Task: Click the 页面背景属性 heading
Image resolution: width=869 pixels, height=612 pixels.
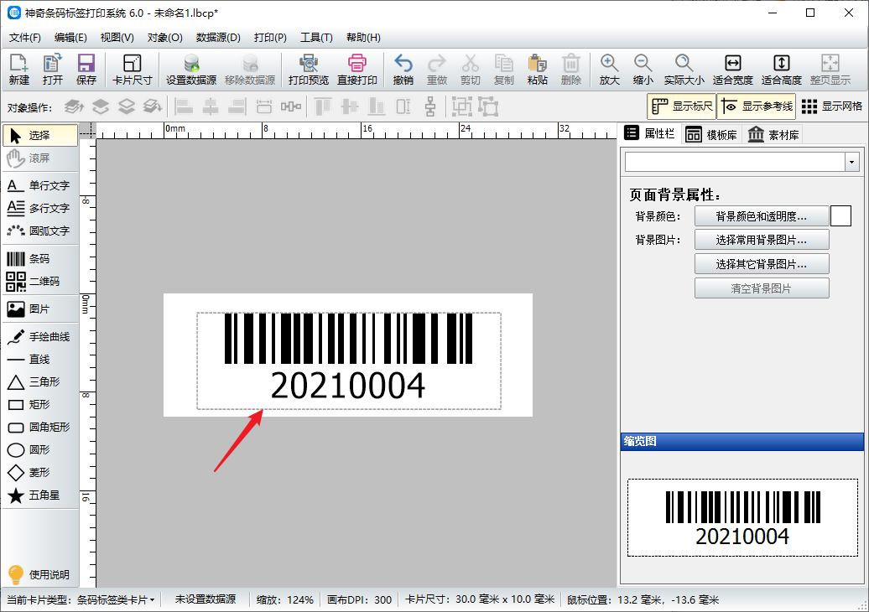Action: (675, 195)
